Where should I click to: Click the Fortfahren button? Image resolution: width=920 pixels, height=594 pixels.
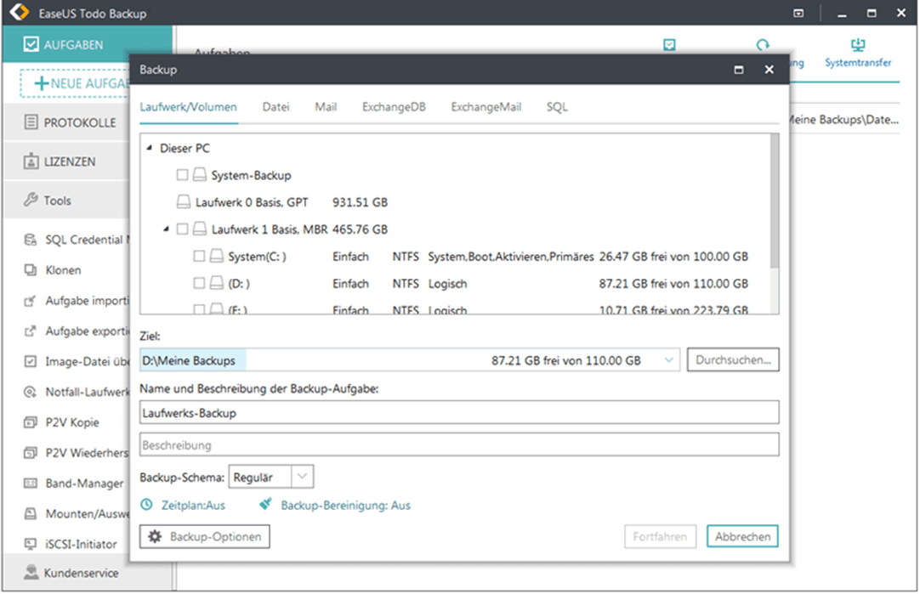[x=660, y=536]
